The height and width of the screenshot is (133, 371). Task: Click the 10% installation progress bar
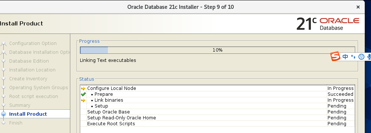click(218, 50)
